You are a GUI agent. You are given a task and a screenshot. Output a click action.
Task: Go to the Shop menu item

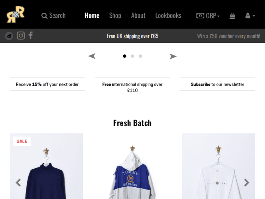(x=115, y=16)
